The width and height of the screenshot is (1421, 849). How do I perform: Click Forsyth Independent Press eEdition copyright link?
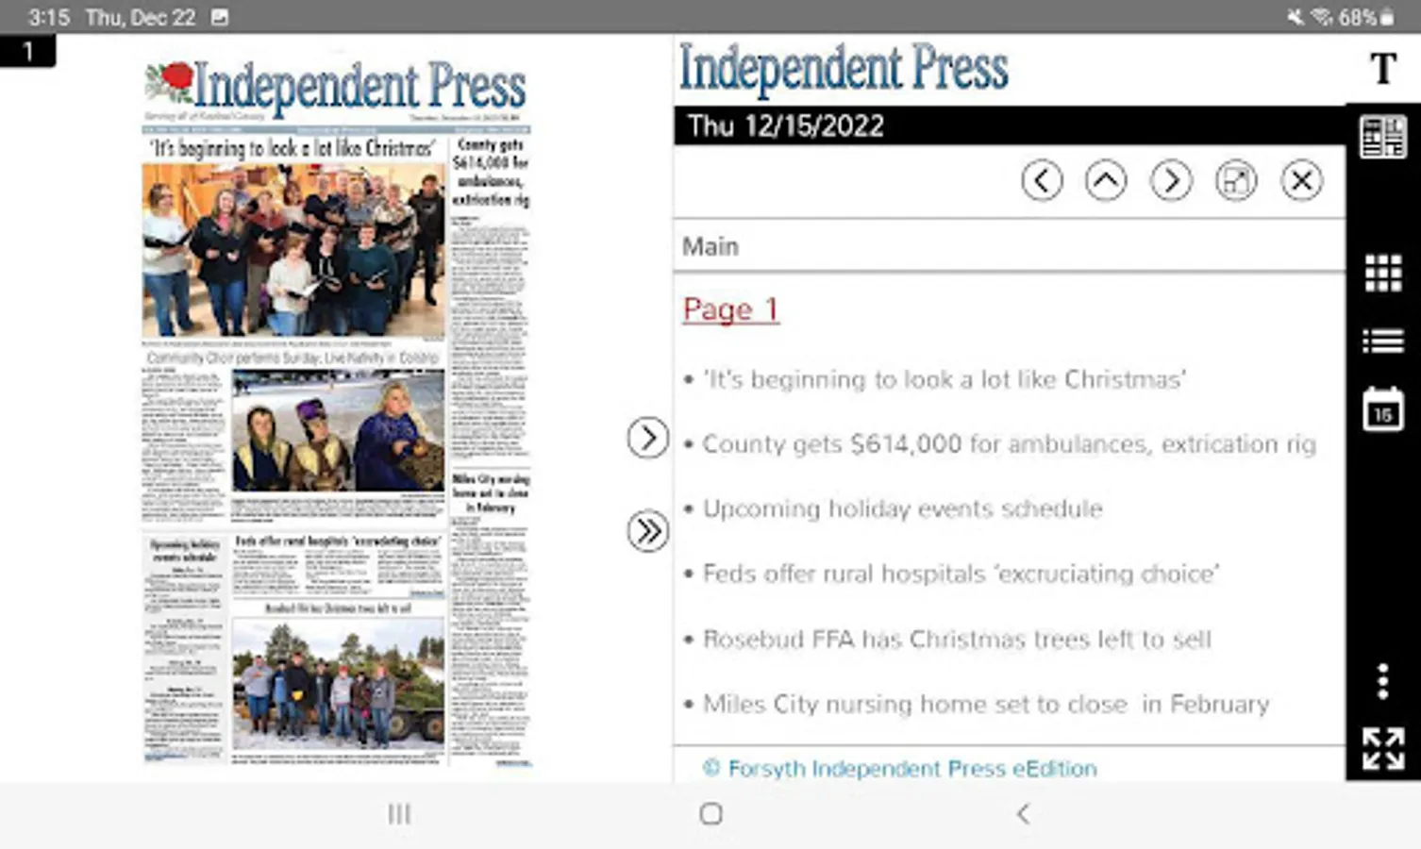(900, 768)
